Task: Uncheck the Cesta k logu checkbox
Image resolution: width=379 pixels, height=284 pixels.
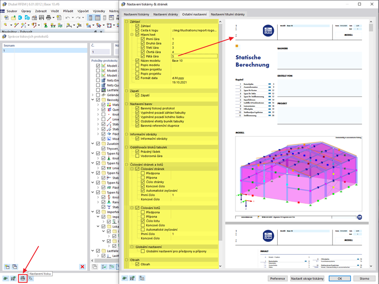Action: click(137, 30)
